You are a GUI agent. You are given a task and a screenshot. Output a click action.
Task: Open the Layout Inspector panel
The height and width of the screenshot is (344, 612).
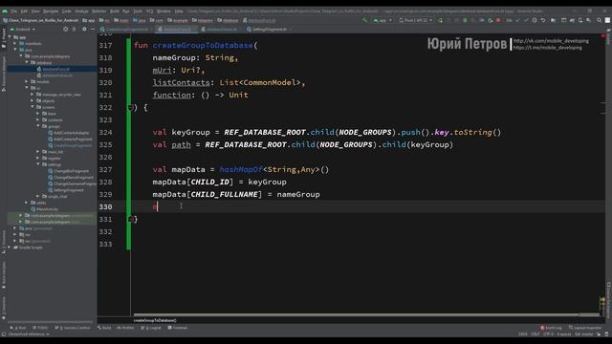tap(585, 328)
